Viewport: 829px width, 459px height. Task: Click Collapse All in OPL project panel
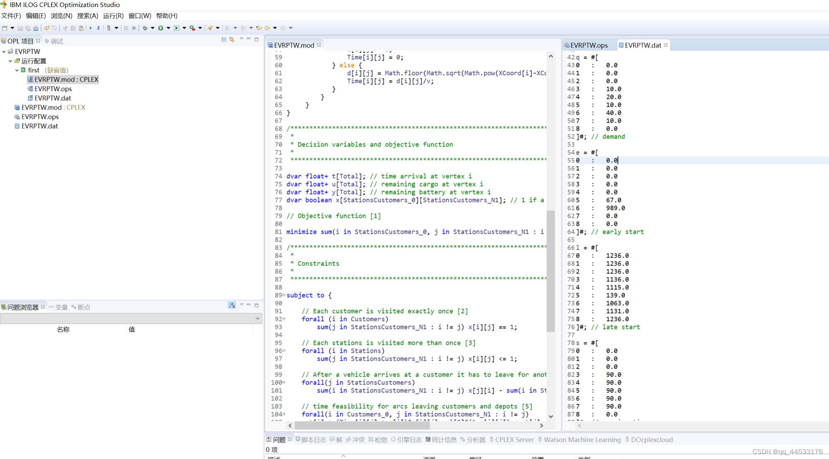pyautogui.click(x=224, y=39)
